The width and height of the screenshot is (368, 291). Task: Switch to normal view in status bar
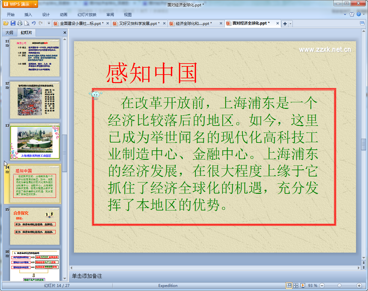(289, 285)
